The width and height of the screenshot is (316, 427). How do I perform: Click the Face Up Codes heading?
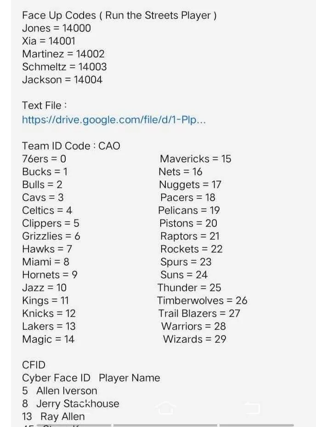pos(119,16)
